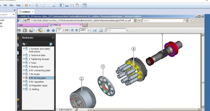Fit PDF page to window width
Screen dimensions: 210x111
95,30
